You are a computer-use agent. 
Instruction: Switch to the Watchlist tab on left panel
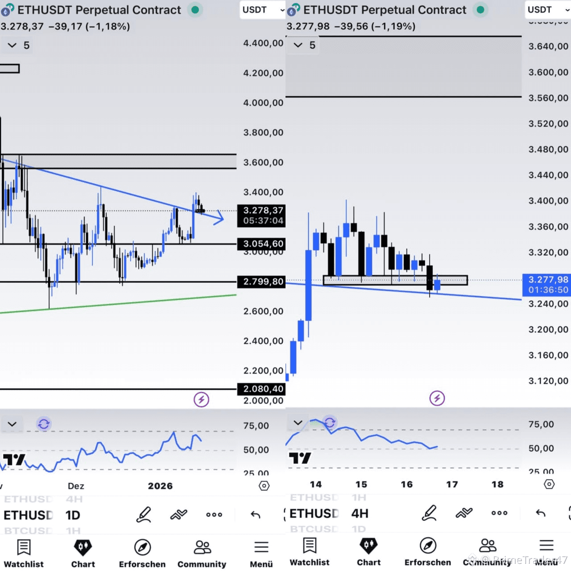click(x=24, y=554)
